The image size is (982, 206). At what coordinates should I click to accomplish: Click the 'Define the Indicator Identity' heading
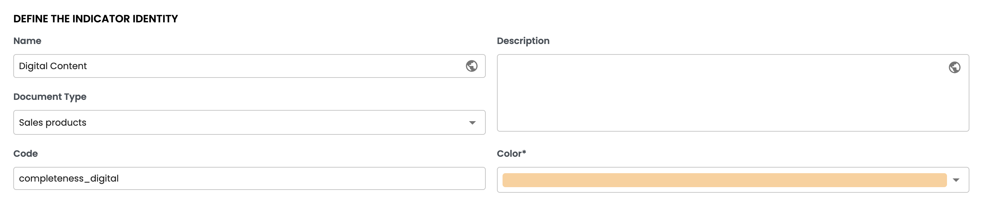pyautogui.click(x=95, y=19)
